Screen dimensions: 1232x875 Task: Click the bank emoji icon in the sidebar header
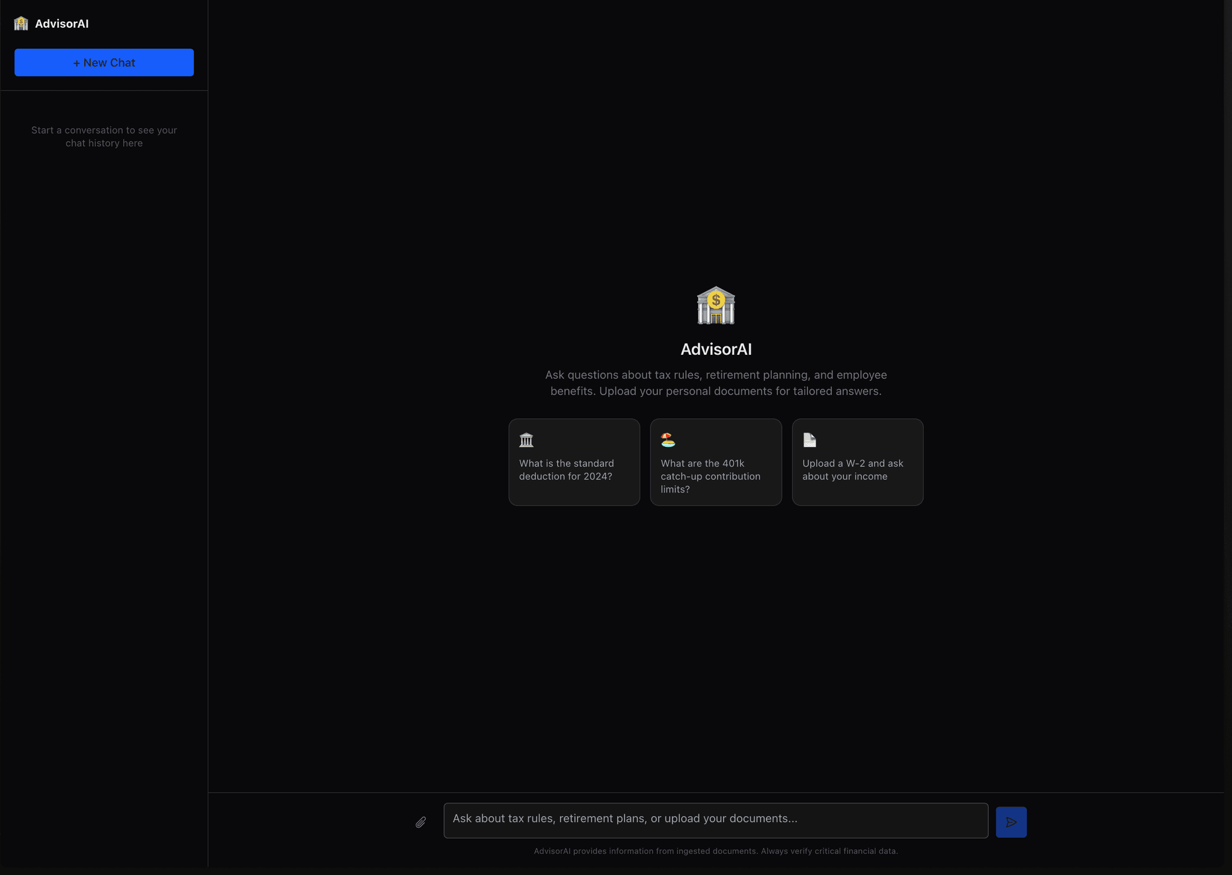coord(21,23)
